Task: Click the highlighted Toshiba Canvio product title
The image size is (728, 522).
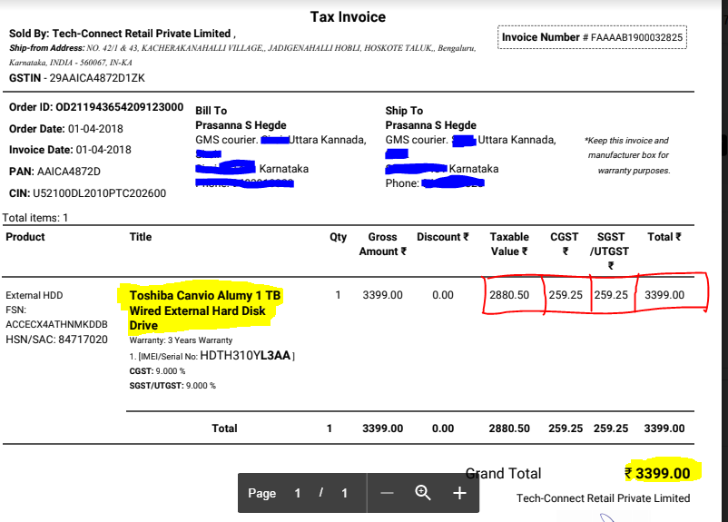Action: pyautogui.click(x=205, y=310)
